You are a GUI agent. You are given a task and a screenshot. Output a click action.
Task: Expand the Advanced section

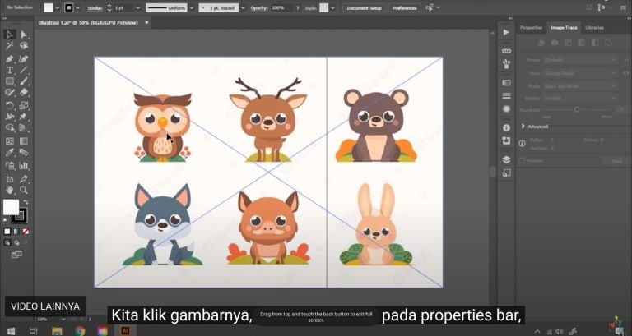point(523,127)
